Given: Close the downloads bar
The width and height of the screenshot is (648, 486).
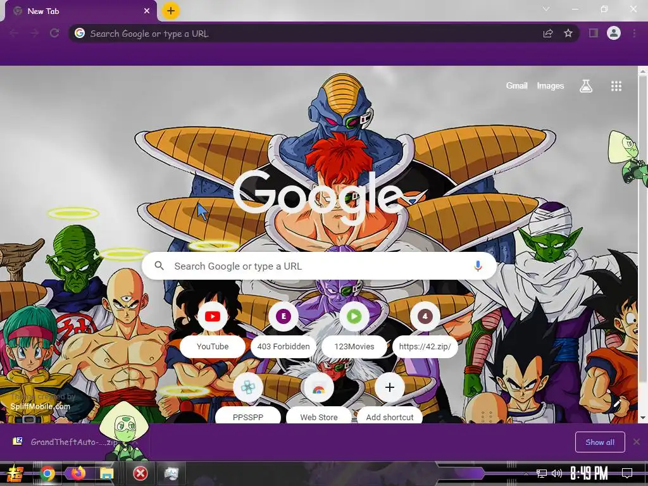Looking at the screenshot, I should (x=637, y=442).
